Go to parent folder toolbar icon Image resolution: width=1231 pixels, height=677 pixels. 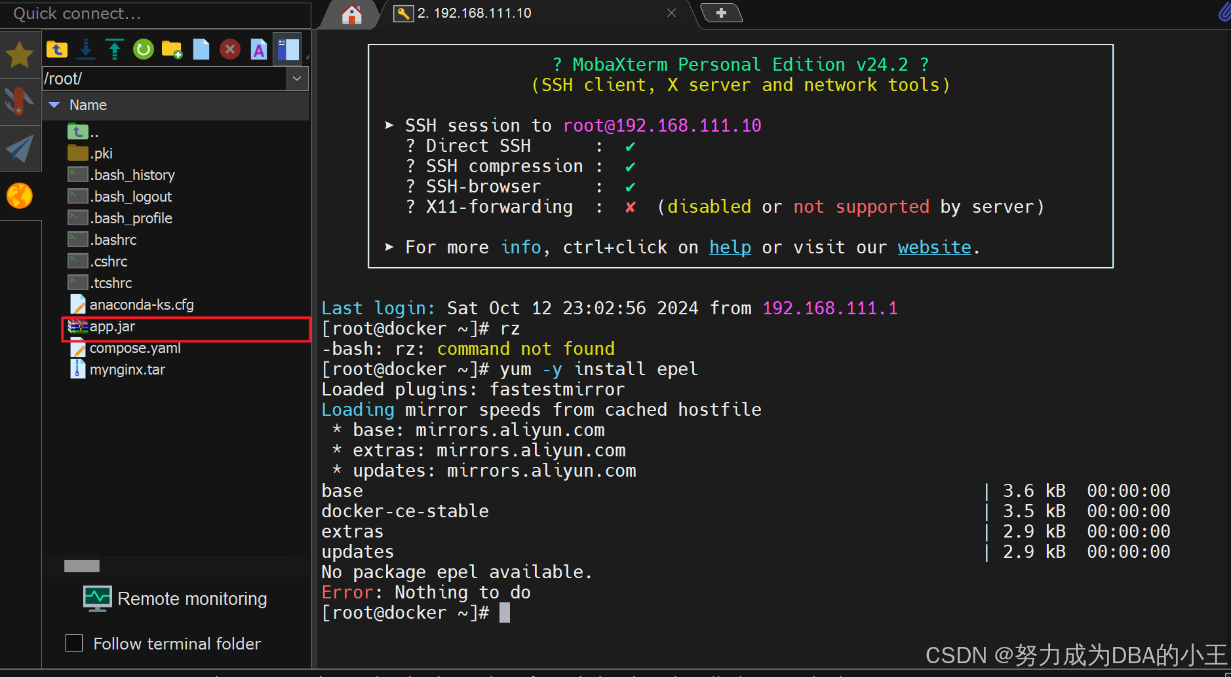pos(57,49)
